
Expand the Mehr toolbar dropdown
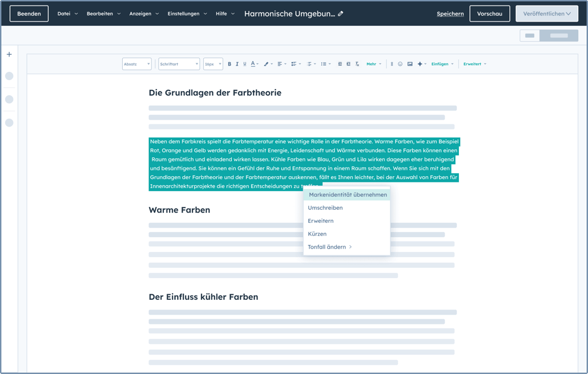(x=373, y=64)
